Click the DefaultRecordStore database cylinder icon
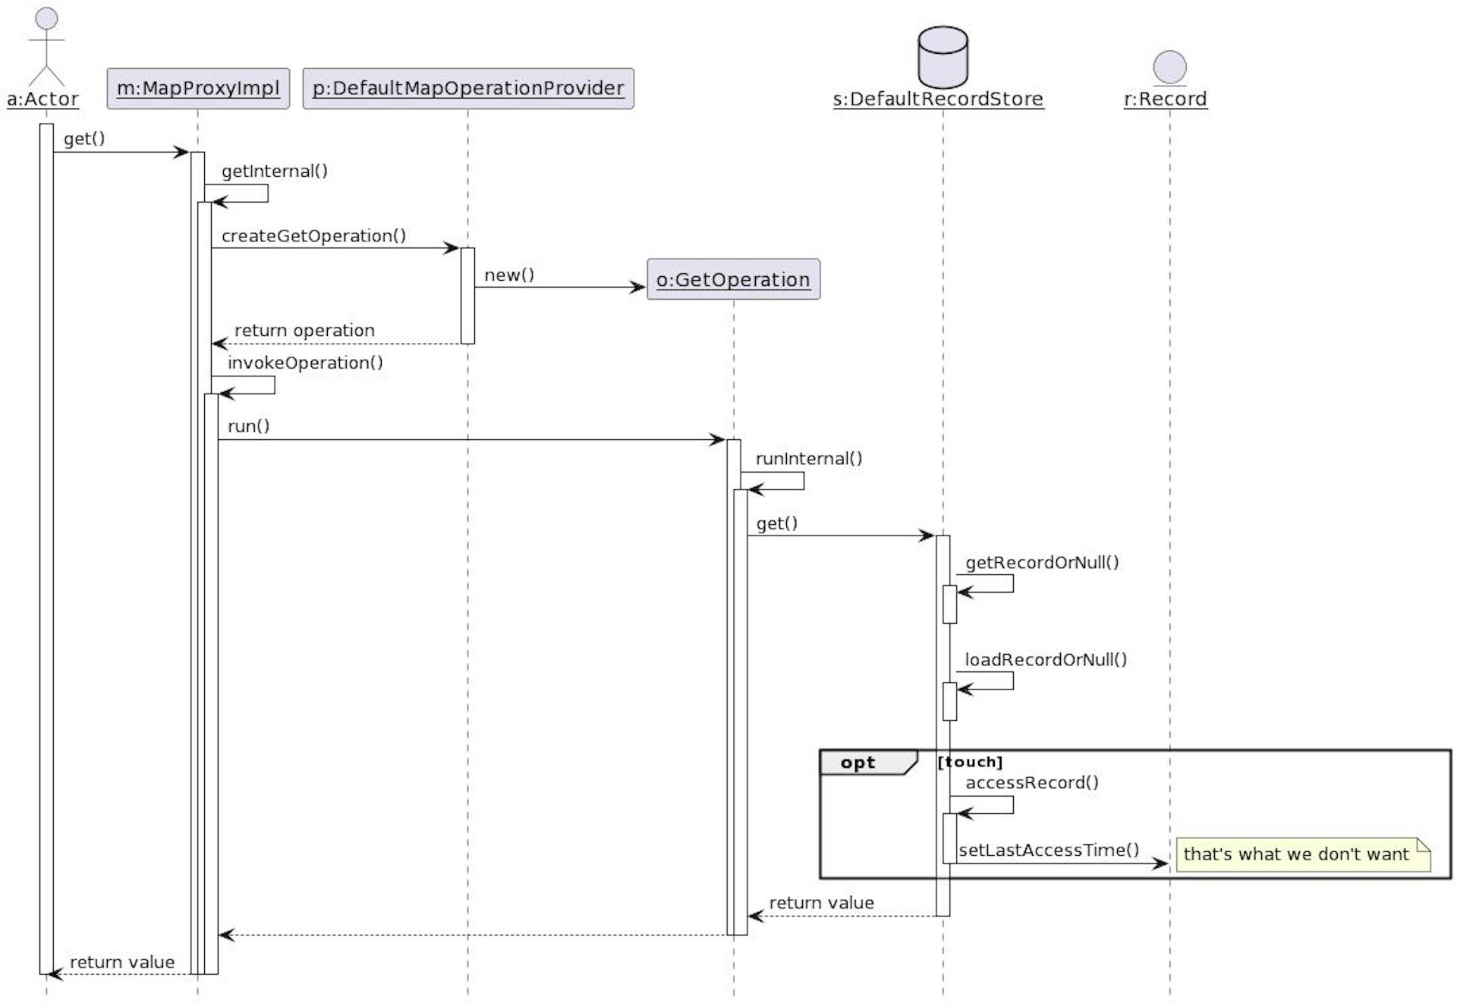Viewport: 1457px width, 1006px height. pyautogui.click(x=942, y=58)
